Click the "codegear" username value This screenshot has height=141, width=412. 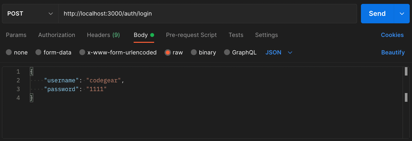(104, 80)
